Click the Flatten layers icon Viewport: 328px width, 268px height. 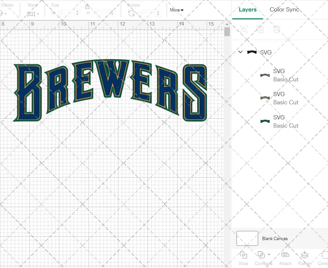(304, 255)
